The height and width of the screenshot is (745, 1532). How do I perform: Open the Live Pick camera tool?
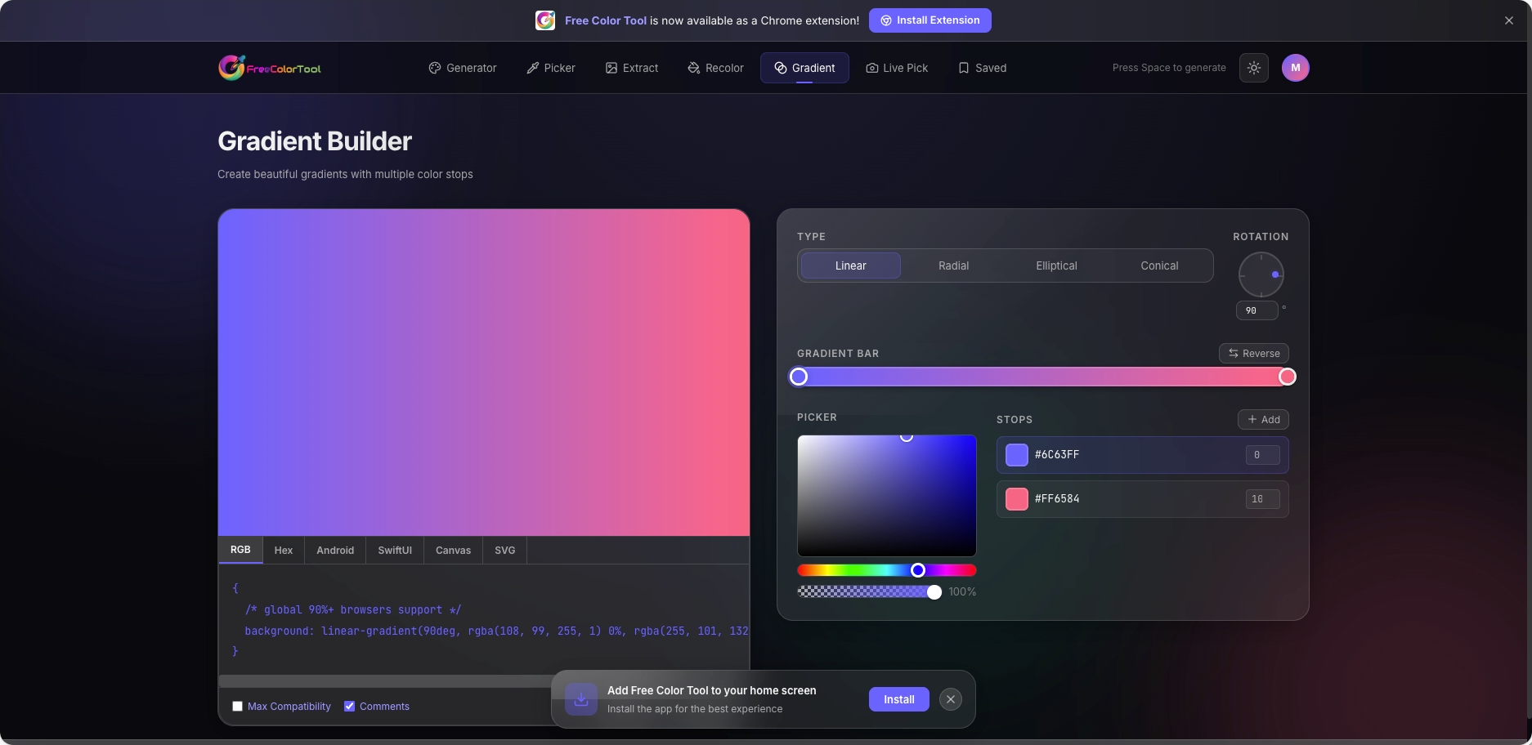[897, 68]
